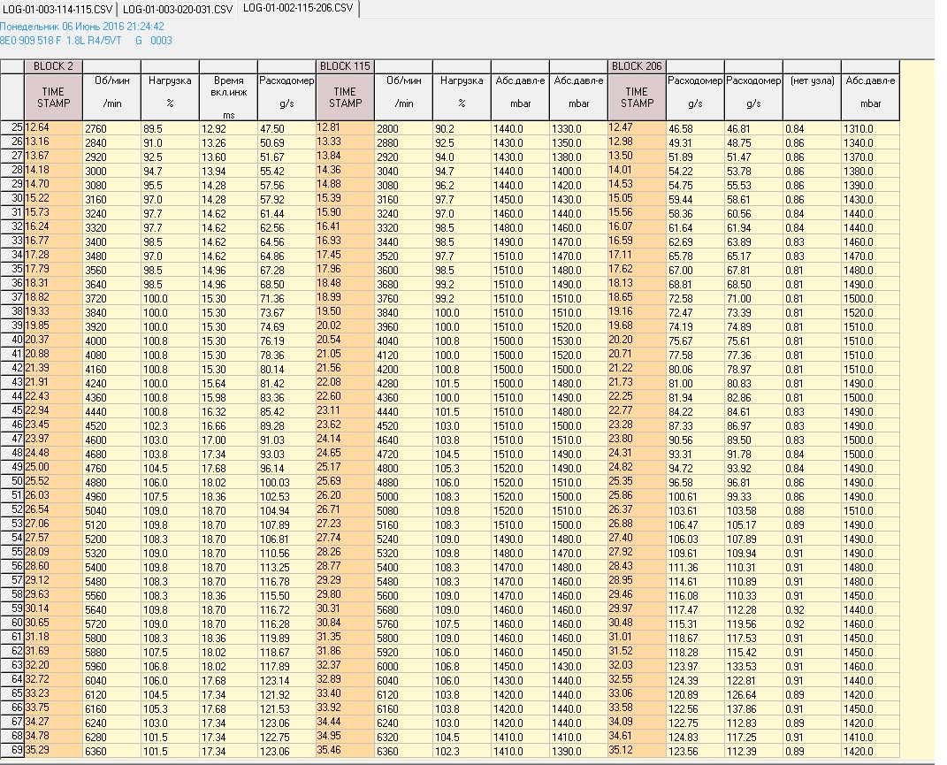Click cell value 6000 in row 63
Viewport: 947px width, 765px height.
[x=403, y=667]
